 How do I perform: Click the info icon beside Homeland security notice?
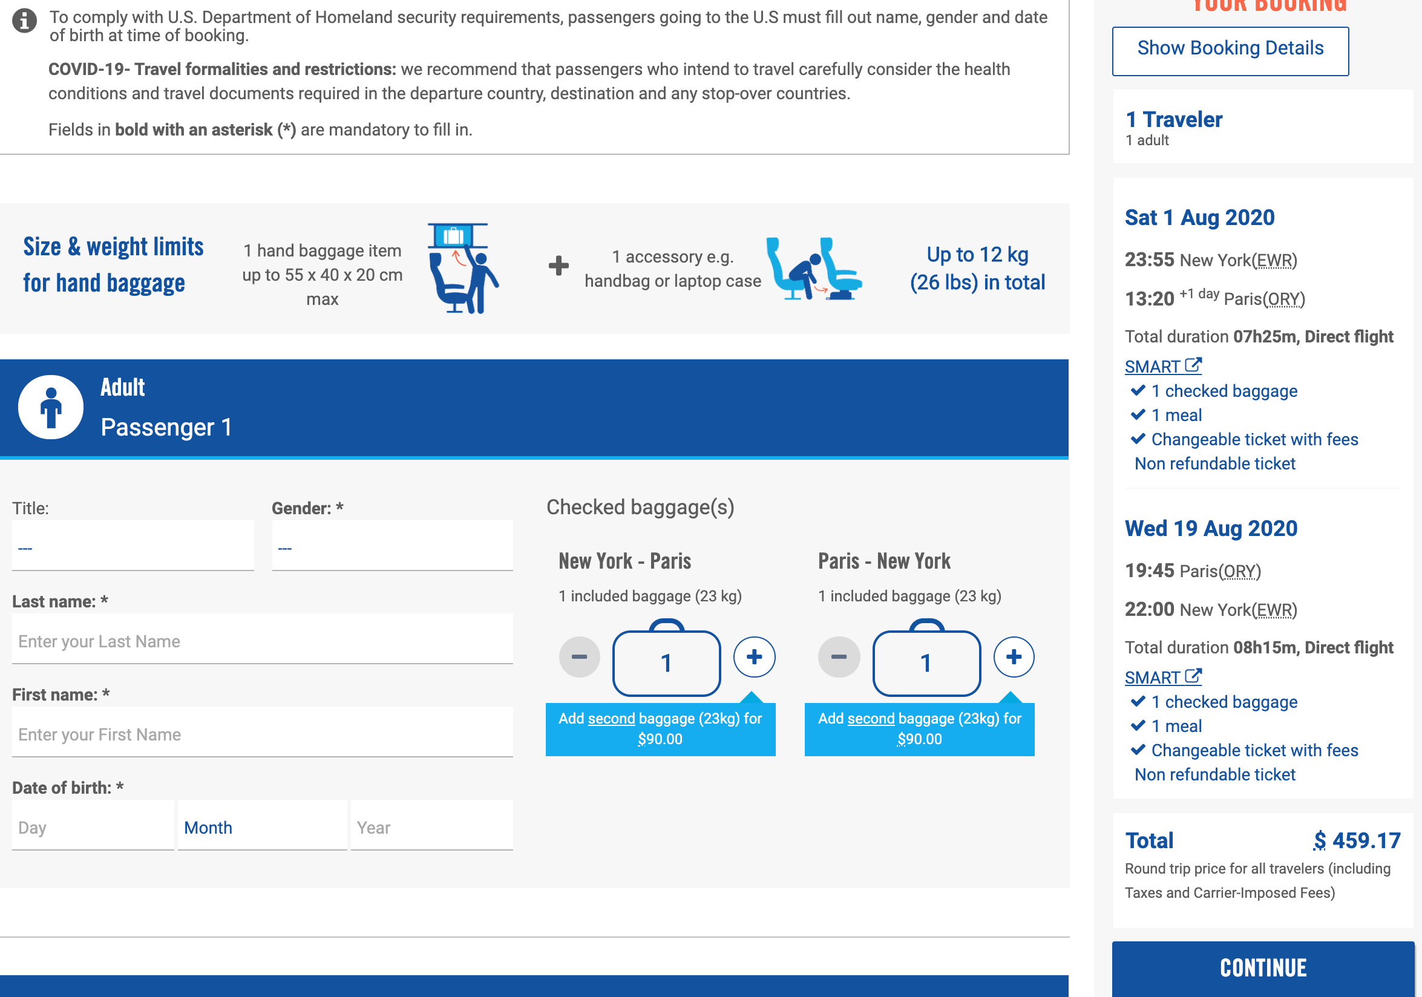(x=24, y=21)
